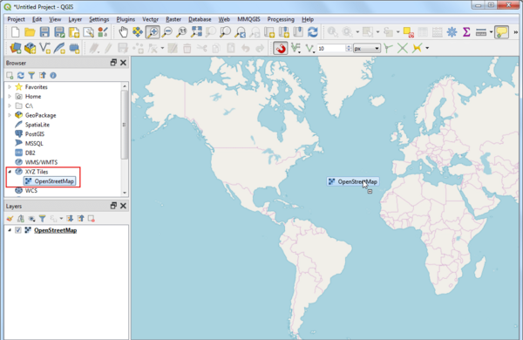Screen dimensions: 523x340
Task: Open the project folder icon
Action: click(30, 32)
